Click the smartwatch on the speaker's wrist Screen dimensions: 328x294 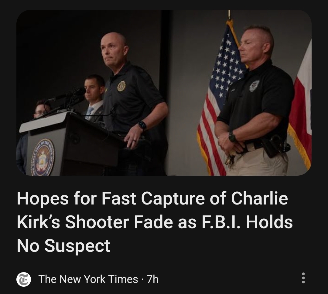click(x=143, y=126)
